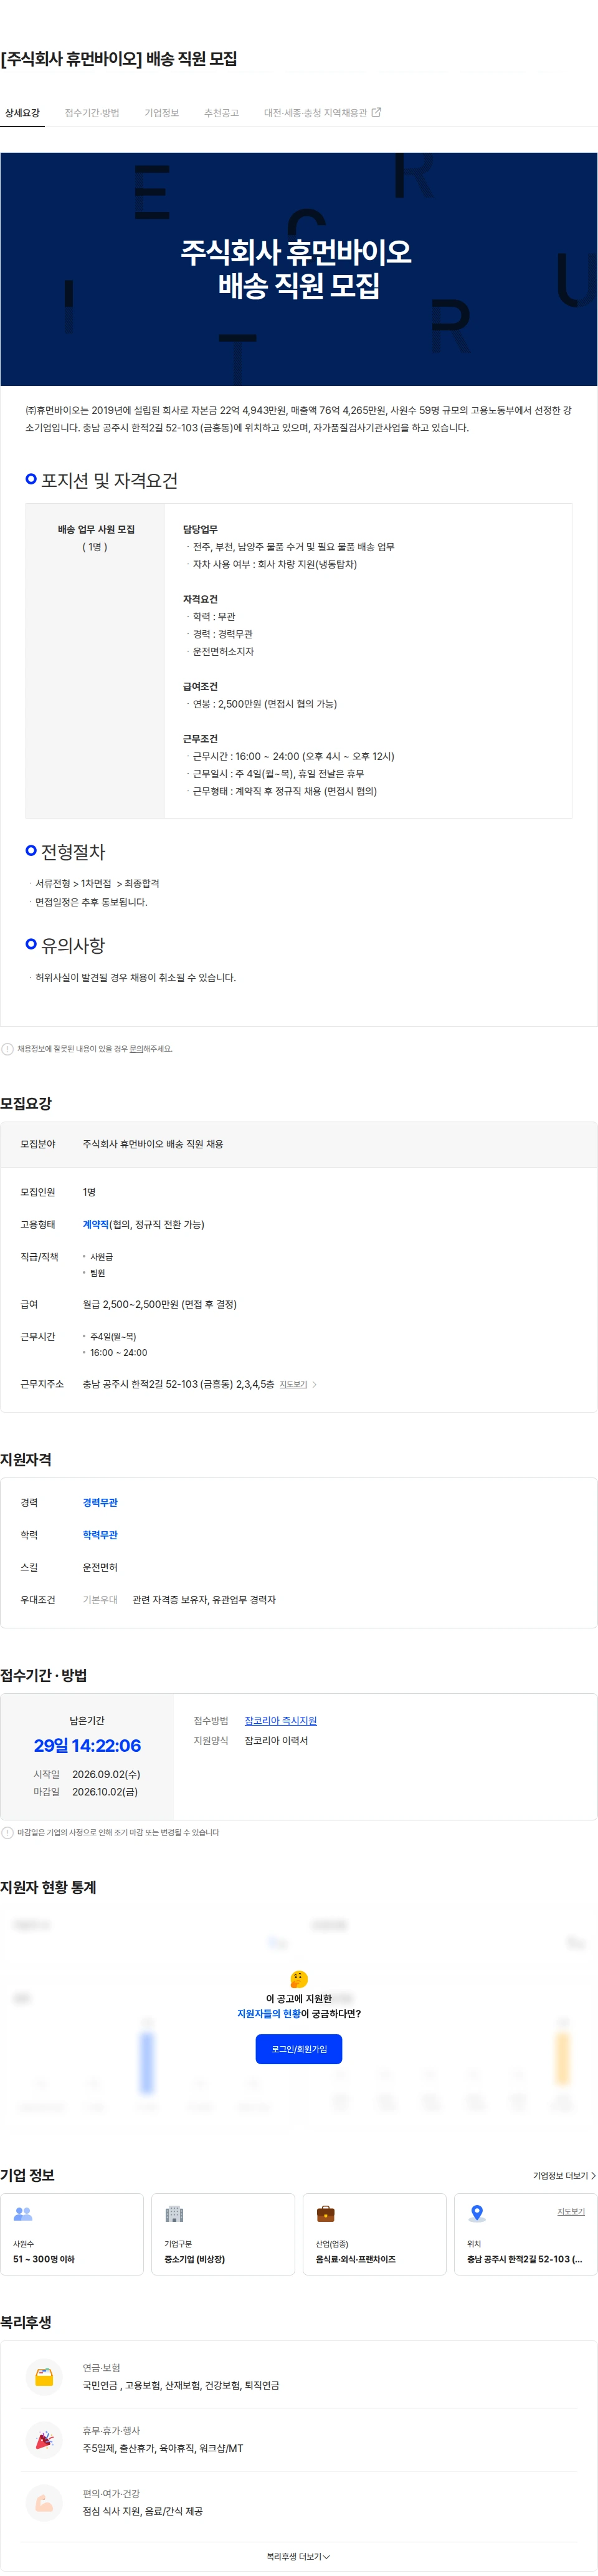Click chevron after 근무지주소 지도보기
The width and height of the screenshot is (598, 2576).
pyautogui.click(x=314, y=1385)
